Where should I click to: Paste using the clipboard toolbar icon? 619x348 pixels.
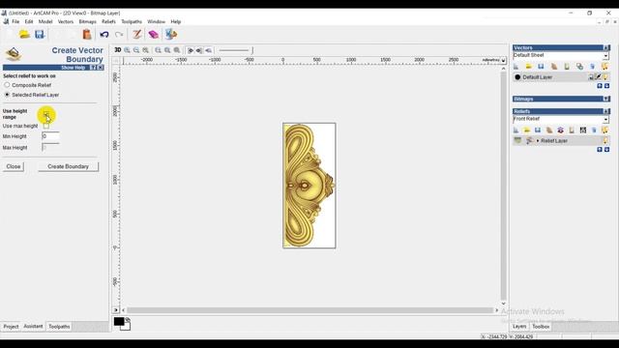(x=87, y=35)
